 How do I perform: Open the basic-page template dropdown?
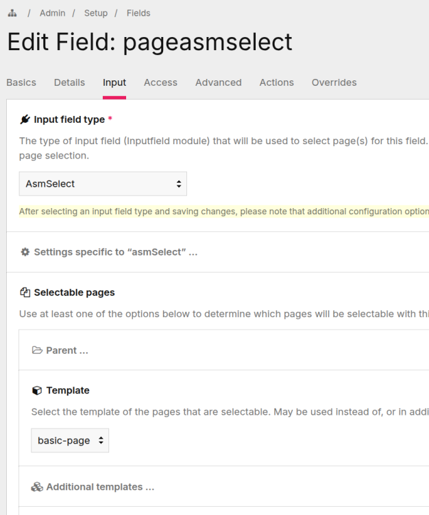coord(70,441)
